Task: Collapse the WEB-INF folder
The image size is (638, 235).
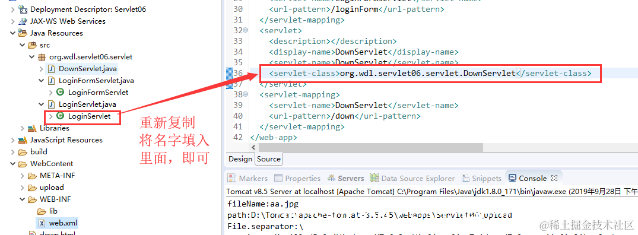Action: click(23, 199)
